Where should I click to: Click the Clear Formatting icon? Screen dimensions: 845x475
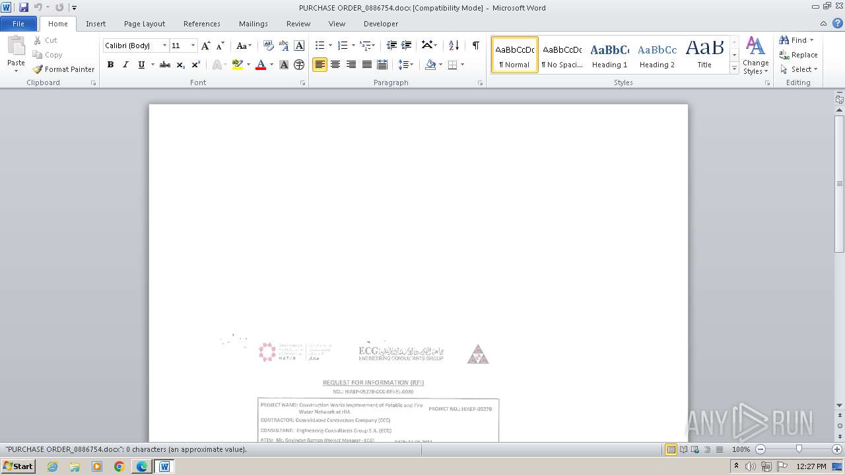click(268, 46)
